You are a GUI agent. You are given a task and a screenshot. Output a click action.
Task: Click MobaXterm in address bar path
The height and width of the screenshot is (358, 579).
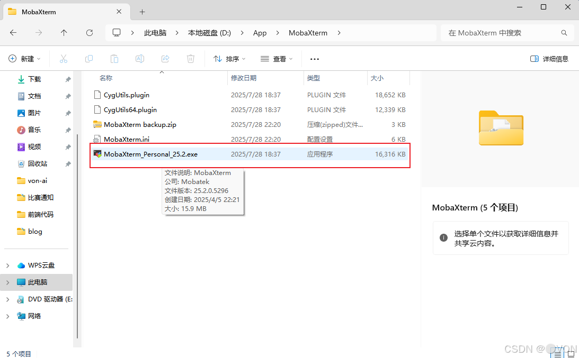tap(308, 33)
